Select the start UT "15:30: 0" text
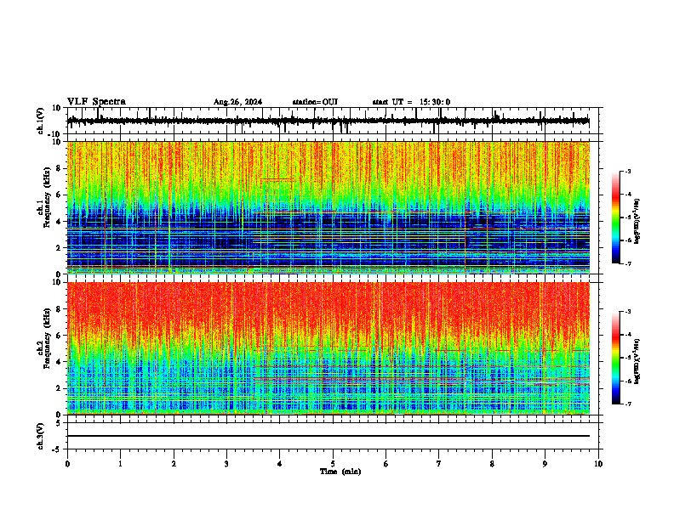 tap(435, 102)
